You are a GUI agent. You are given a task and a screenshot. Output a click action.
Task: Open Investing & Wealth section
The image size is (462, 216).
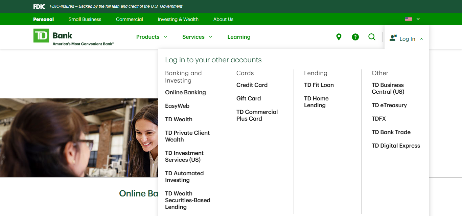pyautogui.click(x=178, y=19)
